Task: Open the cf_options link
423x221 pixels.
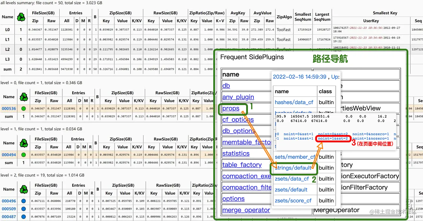Action: (x=238, y=120)
